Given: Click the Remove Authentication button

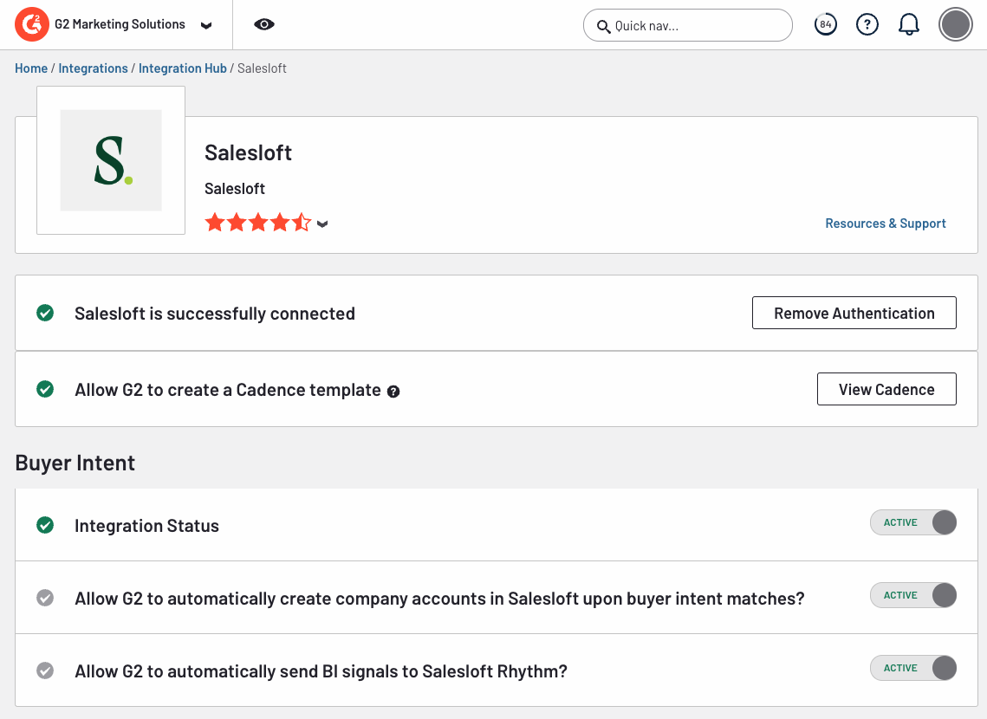Looking at the screenshot, I should (854, 313).
